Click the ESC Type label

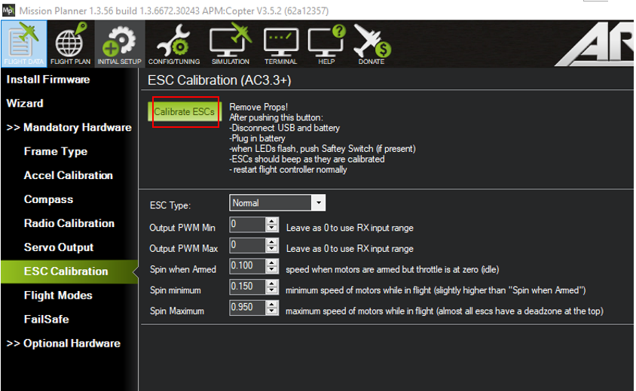[x=170, y=205]
